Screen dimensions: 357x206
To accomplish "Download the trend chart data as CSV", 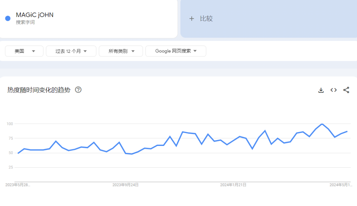I will tap(321, 90).
